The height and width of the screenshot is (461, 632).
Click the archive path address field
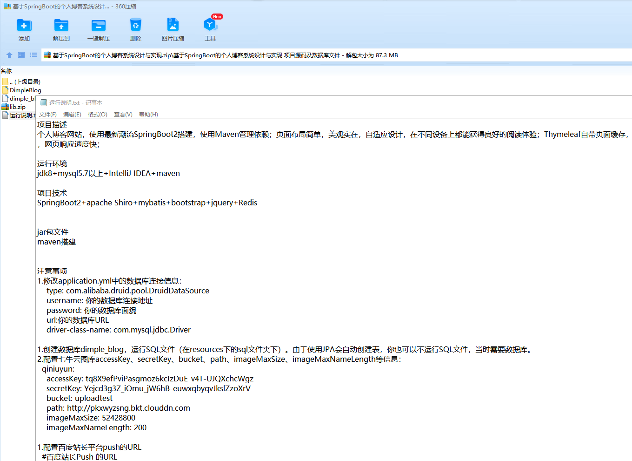click(x=336, y=55)
